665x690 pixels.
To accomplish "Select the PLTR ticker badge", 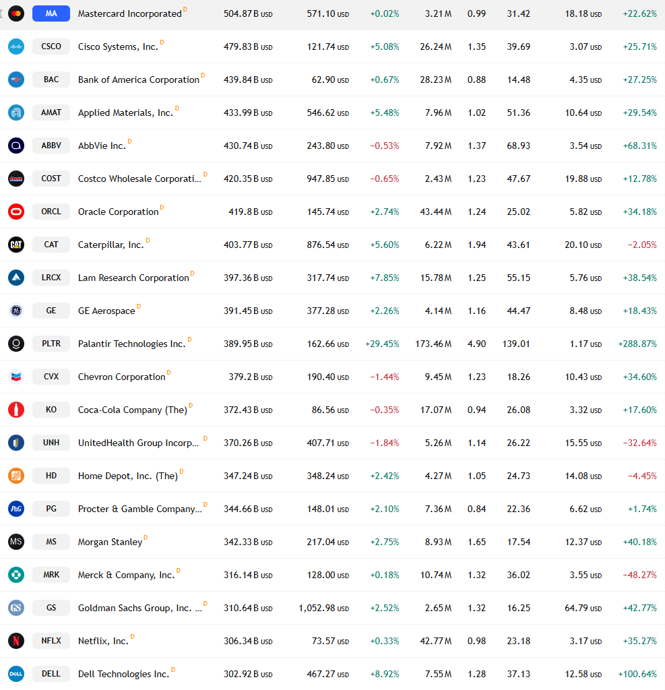I will pyautogui.click(x=51, y=344).
